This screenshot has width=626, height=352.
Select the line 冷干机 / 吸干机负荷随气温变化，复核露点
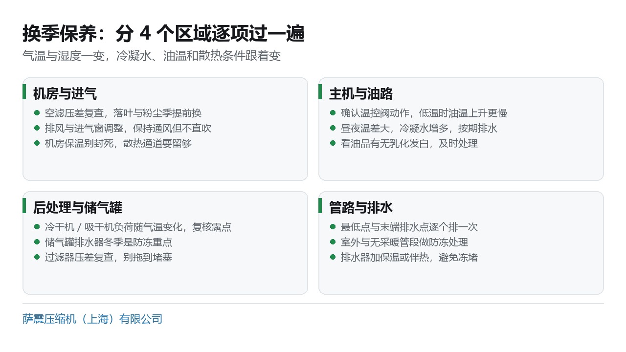[138, 227]
